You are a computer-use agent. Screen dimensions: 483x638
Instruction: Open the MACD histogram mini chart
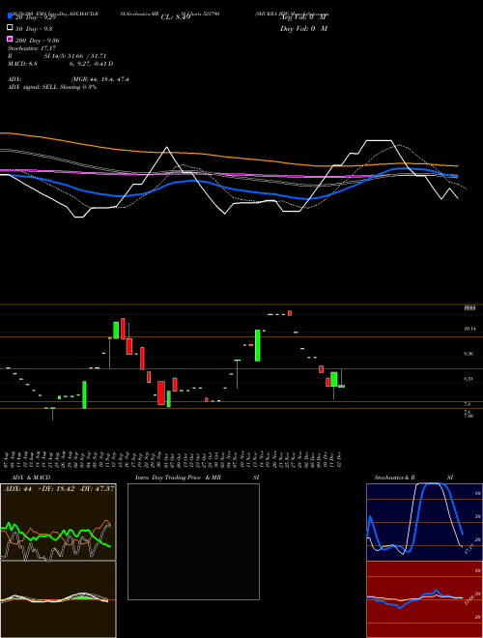pos(58,599)
